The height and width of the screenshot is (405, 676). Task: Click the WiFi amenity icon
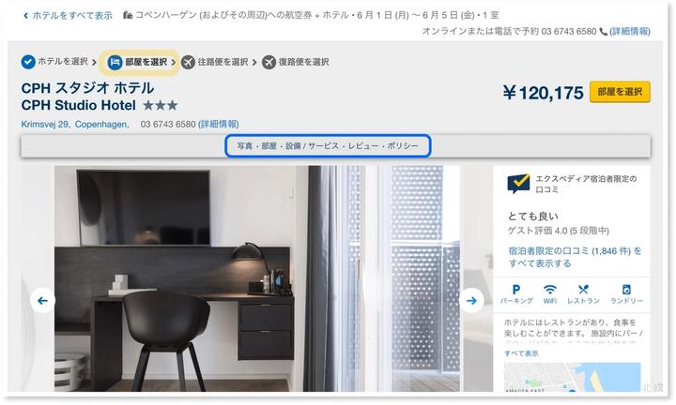(x=549, y=290)
